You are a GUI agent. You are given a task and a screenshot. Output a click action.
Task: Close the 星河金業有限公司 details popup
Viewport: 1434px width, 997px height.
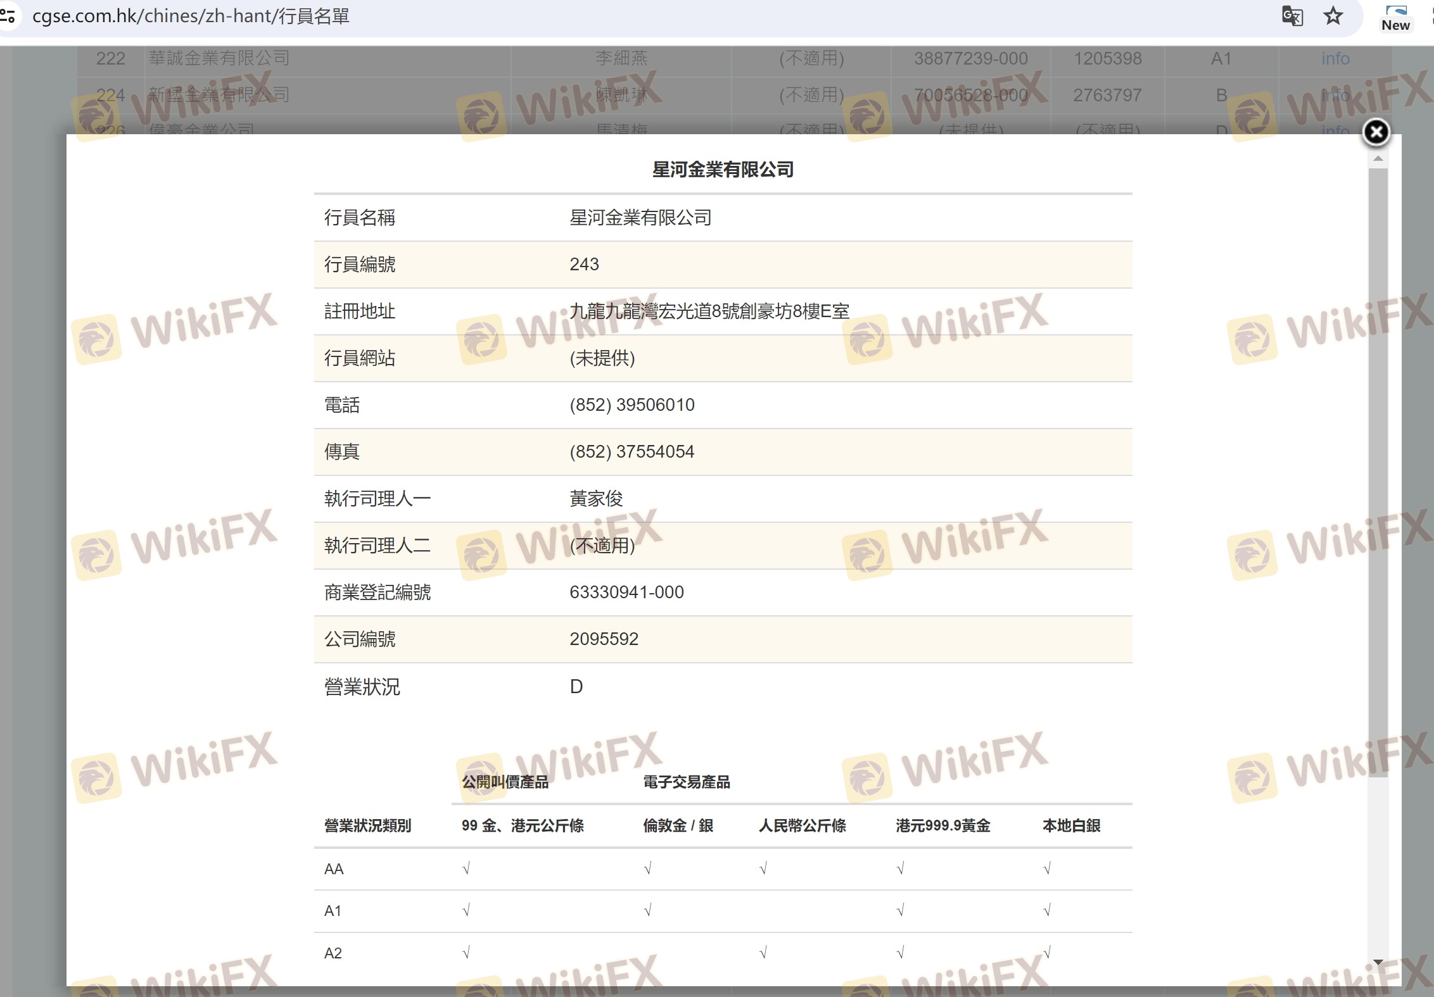(x=1376, y=132)
